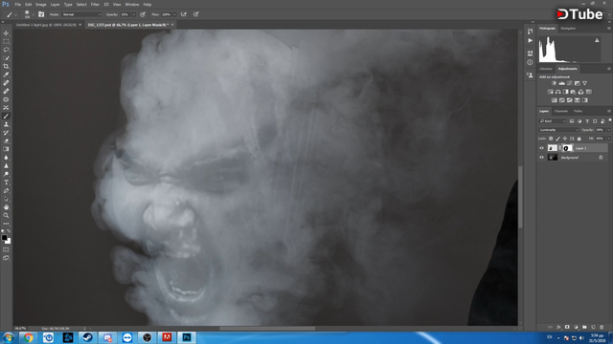The width and height of the screenshot is (613, 344).
Task: Toggle pressure for size button
Action: [x=195, y=14]
